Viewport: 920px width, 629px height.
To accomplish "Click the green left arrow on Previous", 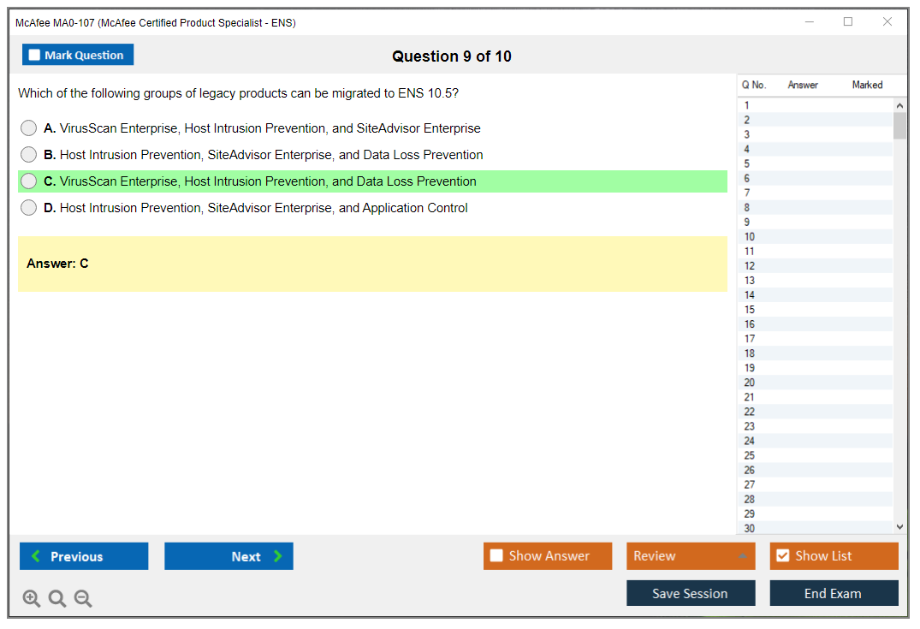I will (35, 556).
